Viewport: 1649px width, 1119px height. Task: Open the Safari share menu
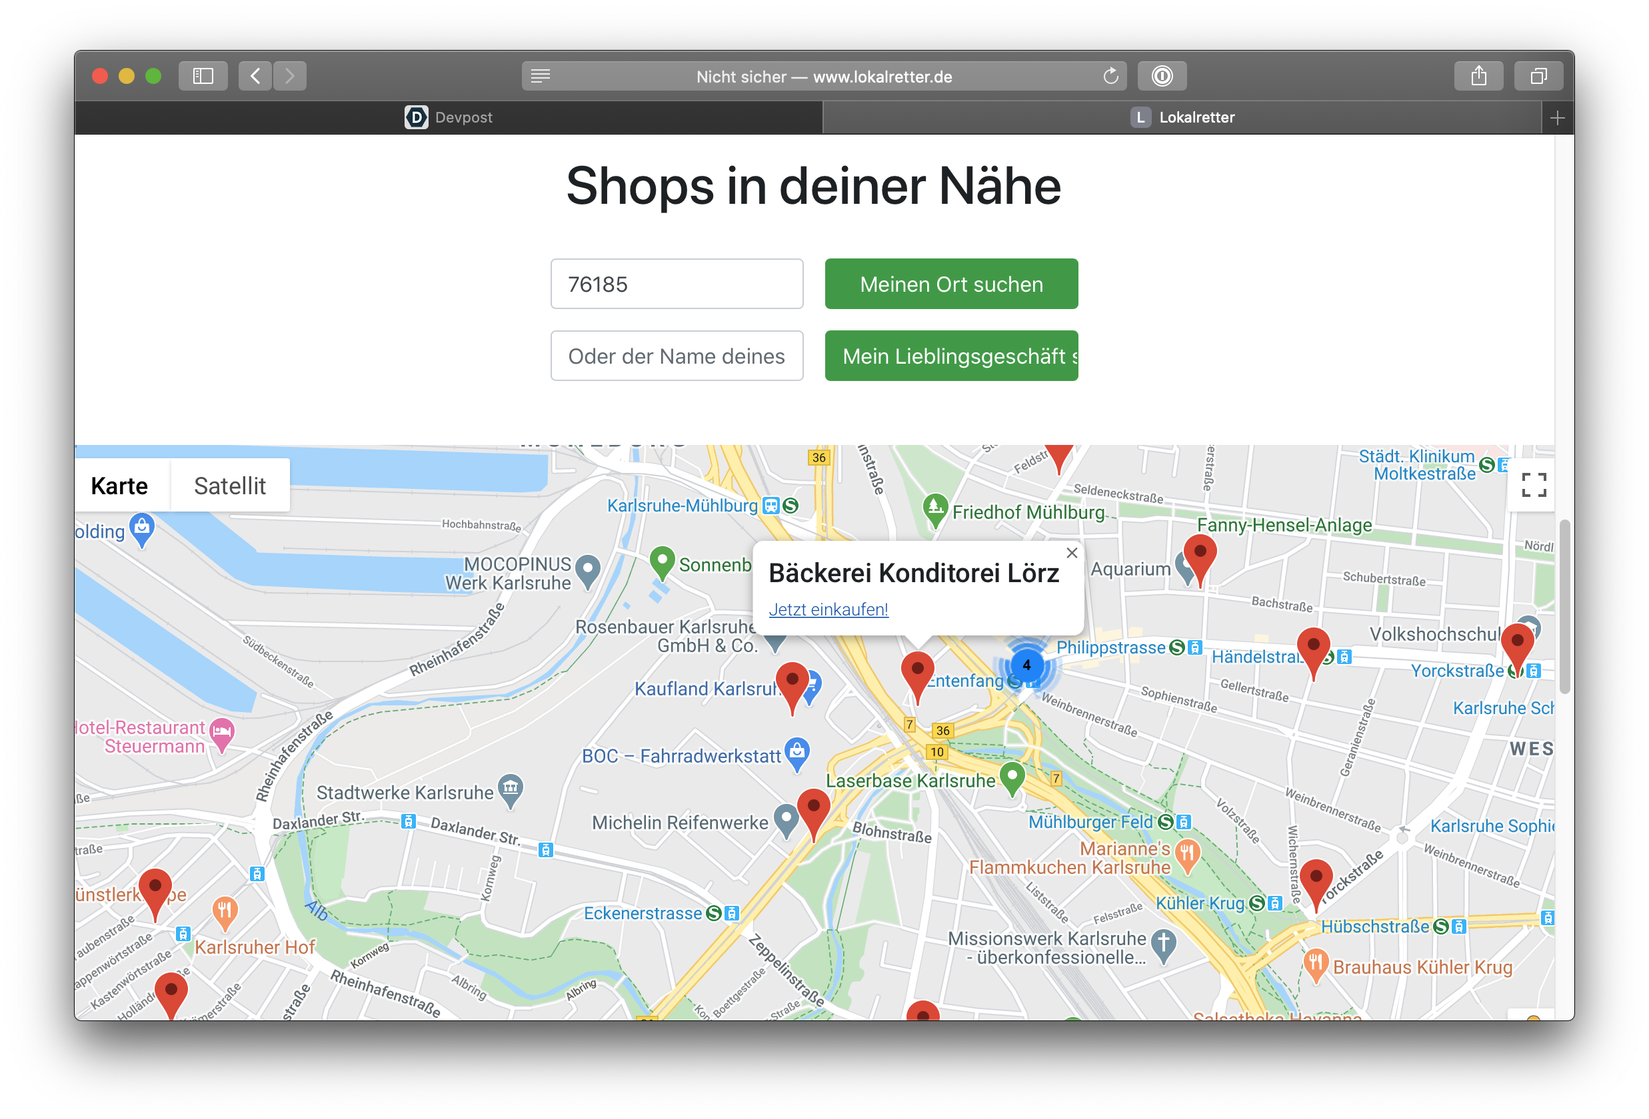pyautogui.click(x=1478, y=76)
